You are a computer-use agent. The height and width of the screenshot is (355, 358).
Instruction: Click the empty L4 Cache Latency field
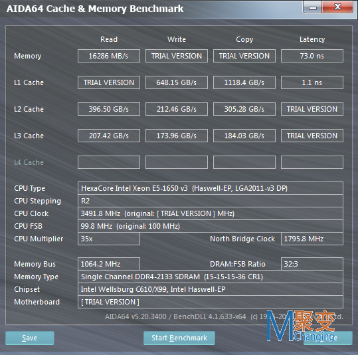tap(312, 162)
